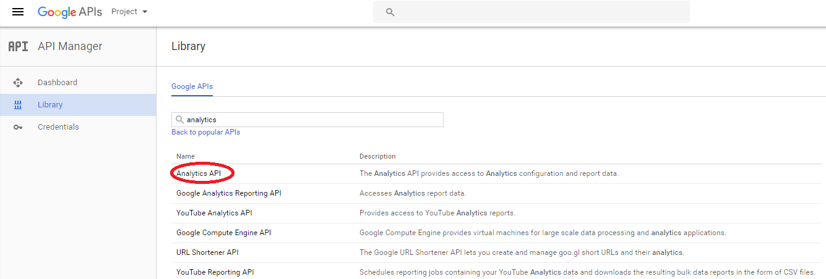The image size is (826, 279).
Task: Open Google Compute Engine API entry
Action: click(x=224, y=233)
